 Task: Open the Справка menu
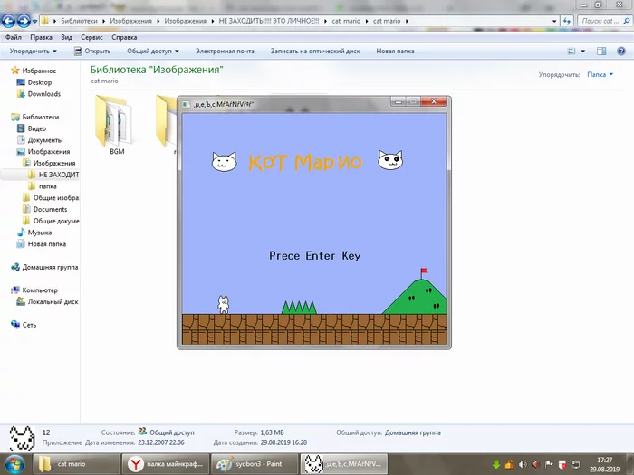124,37
